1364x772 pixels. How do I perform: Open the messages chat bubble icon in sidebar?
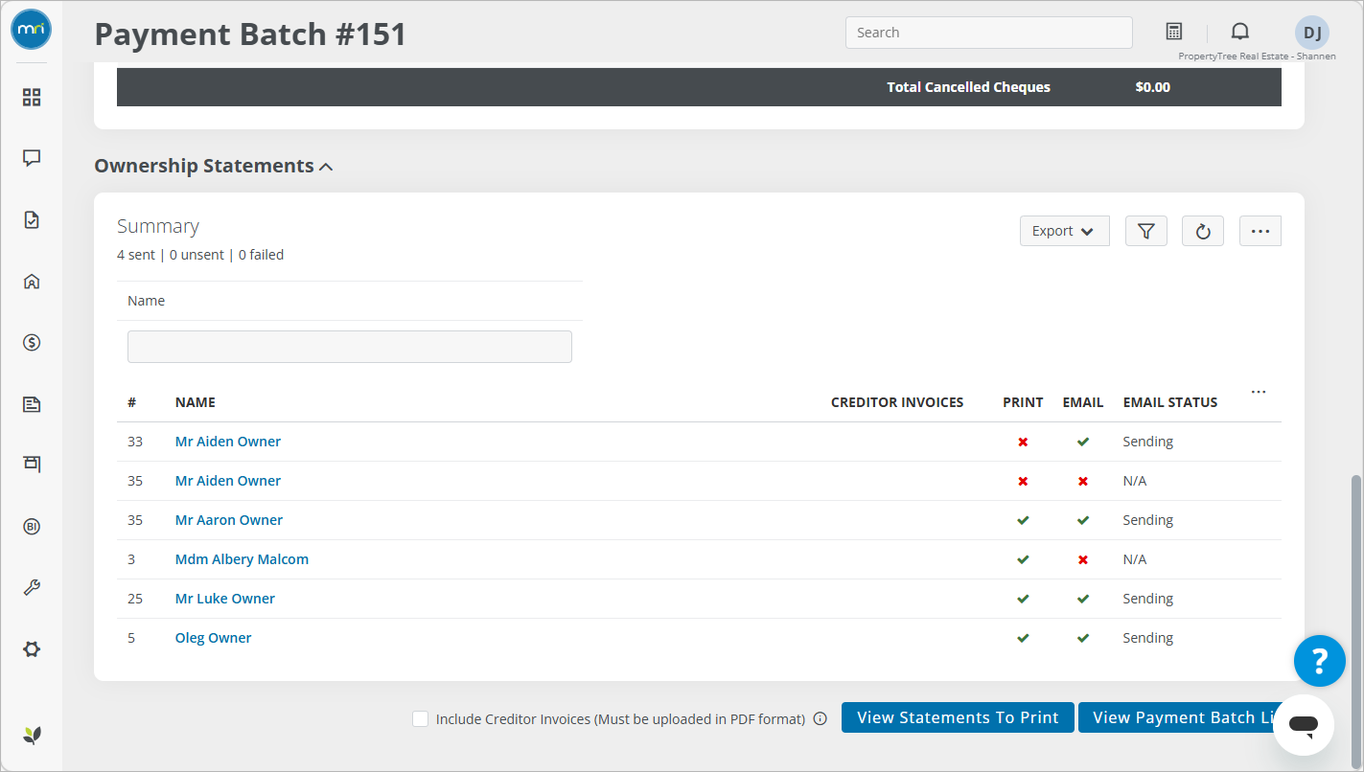32,158
